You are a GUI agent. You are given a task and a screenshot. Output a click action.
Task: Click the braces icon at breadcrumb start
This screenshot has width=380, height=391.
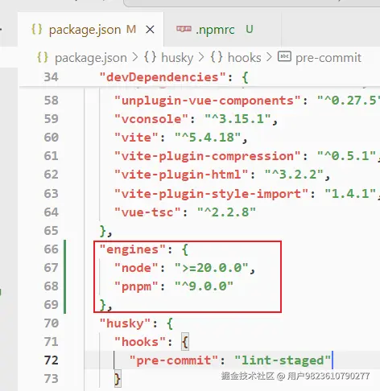[43, 57]
